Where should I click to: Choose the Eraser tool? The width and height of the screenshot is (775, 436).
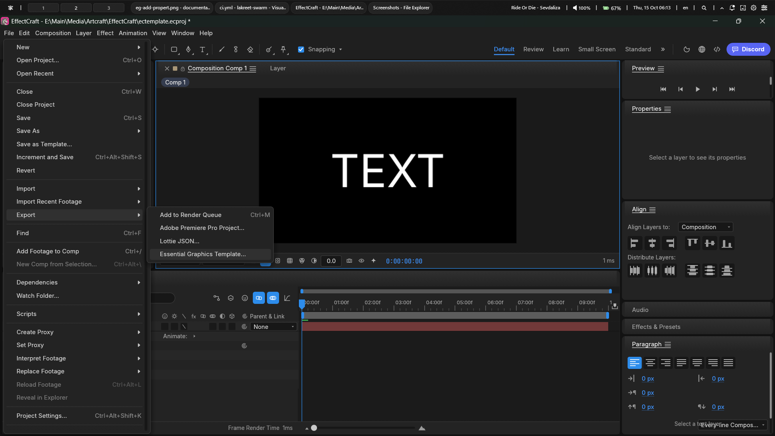pyautogui.click(x=250, y=49)
